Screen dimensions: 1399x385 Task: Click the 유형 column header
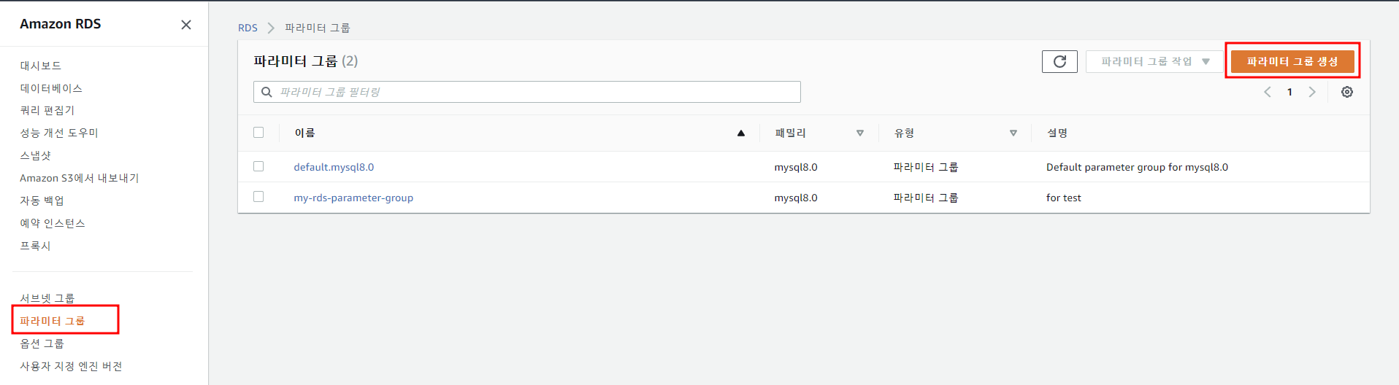tap(905, 133)
